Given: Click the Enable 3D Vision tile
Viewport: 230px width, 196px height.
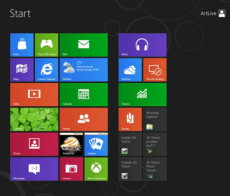Looking at the screenshot, I should pyautogui.click(x=130, y=144).
